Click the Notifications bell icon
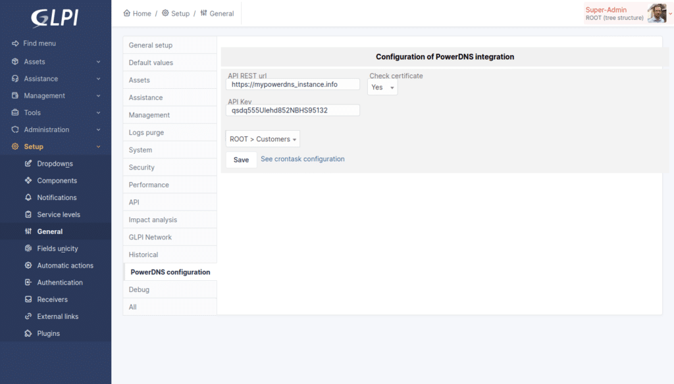Viewport: 674px width, 384px height. click(x=28, y=197)
